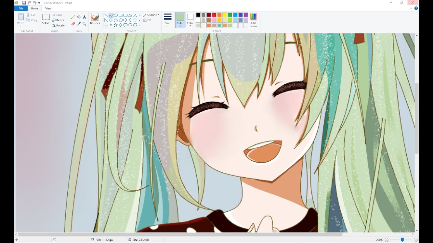This screenshot has width=433, height=243.
Task: Activate Color 2 background selector
Action: [190, 20]
